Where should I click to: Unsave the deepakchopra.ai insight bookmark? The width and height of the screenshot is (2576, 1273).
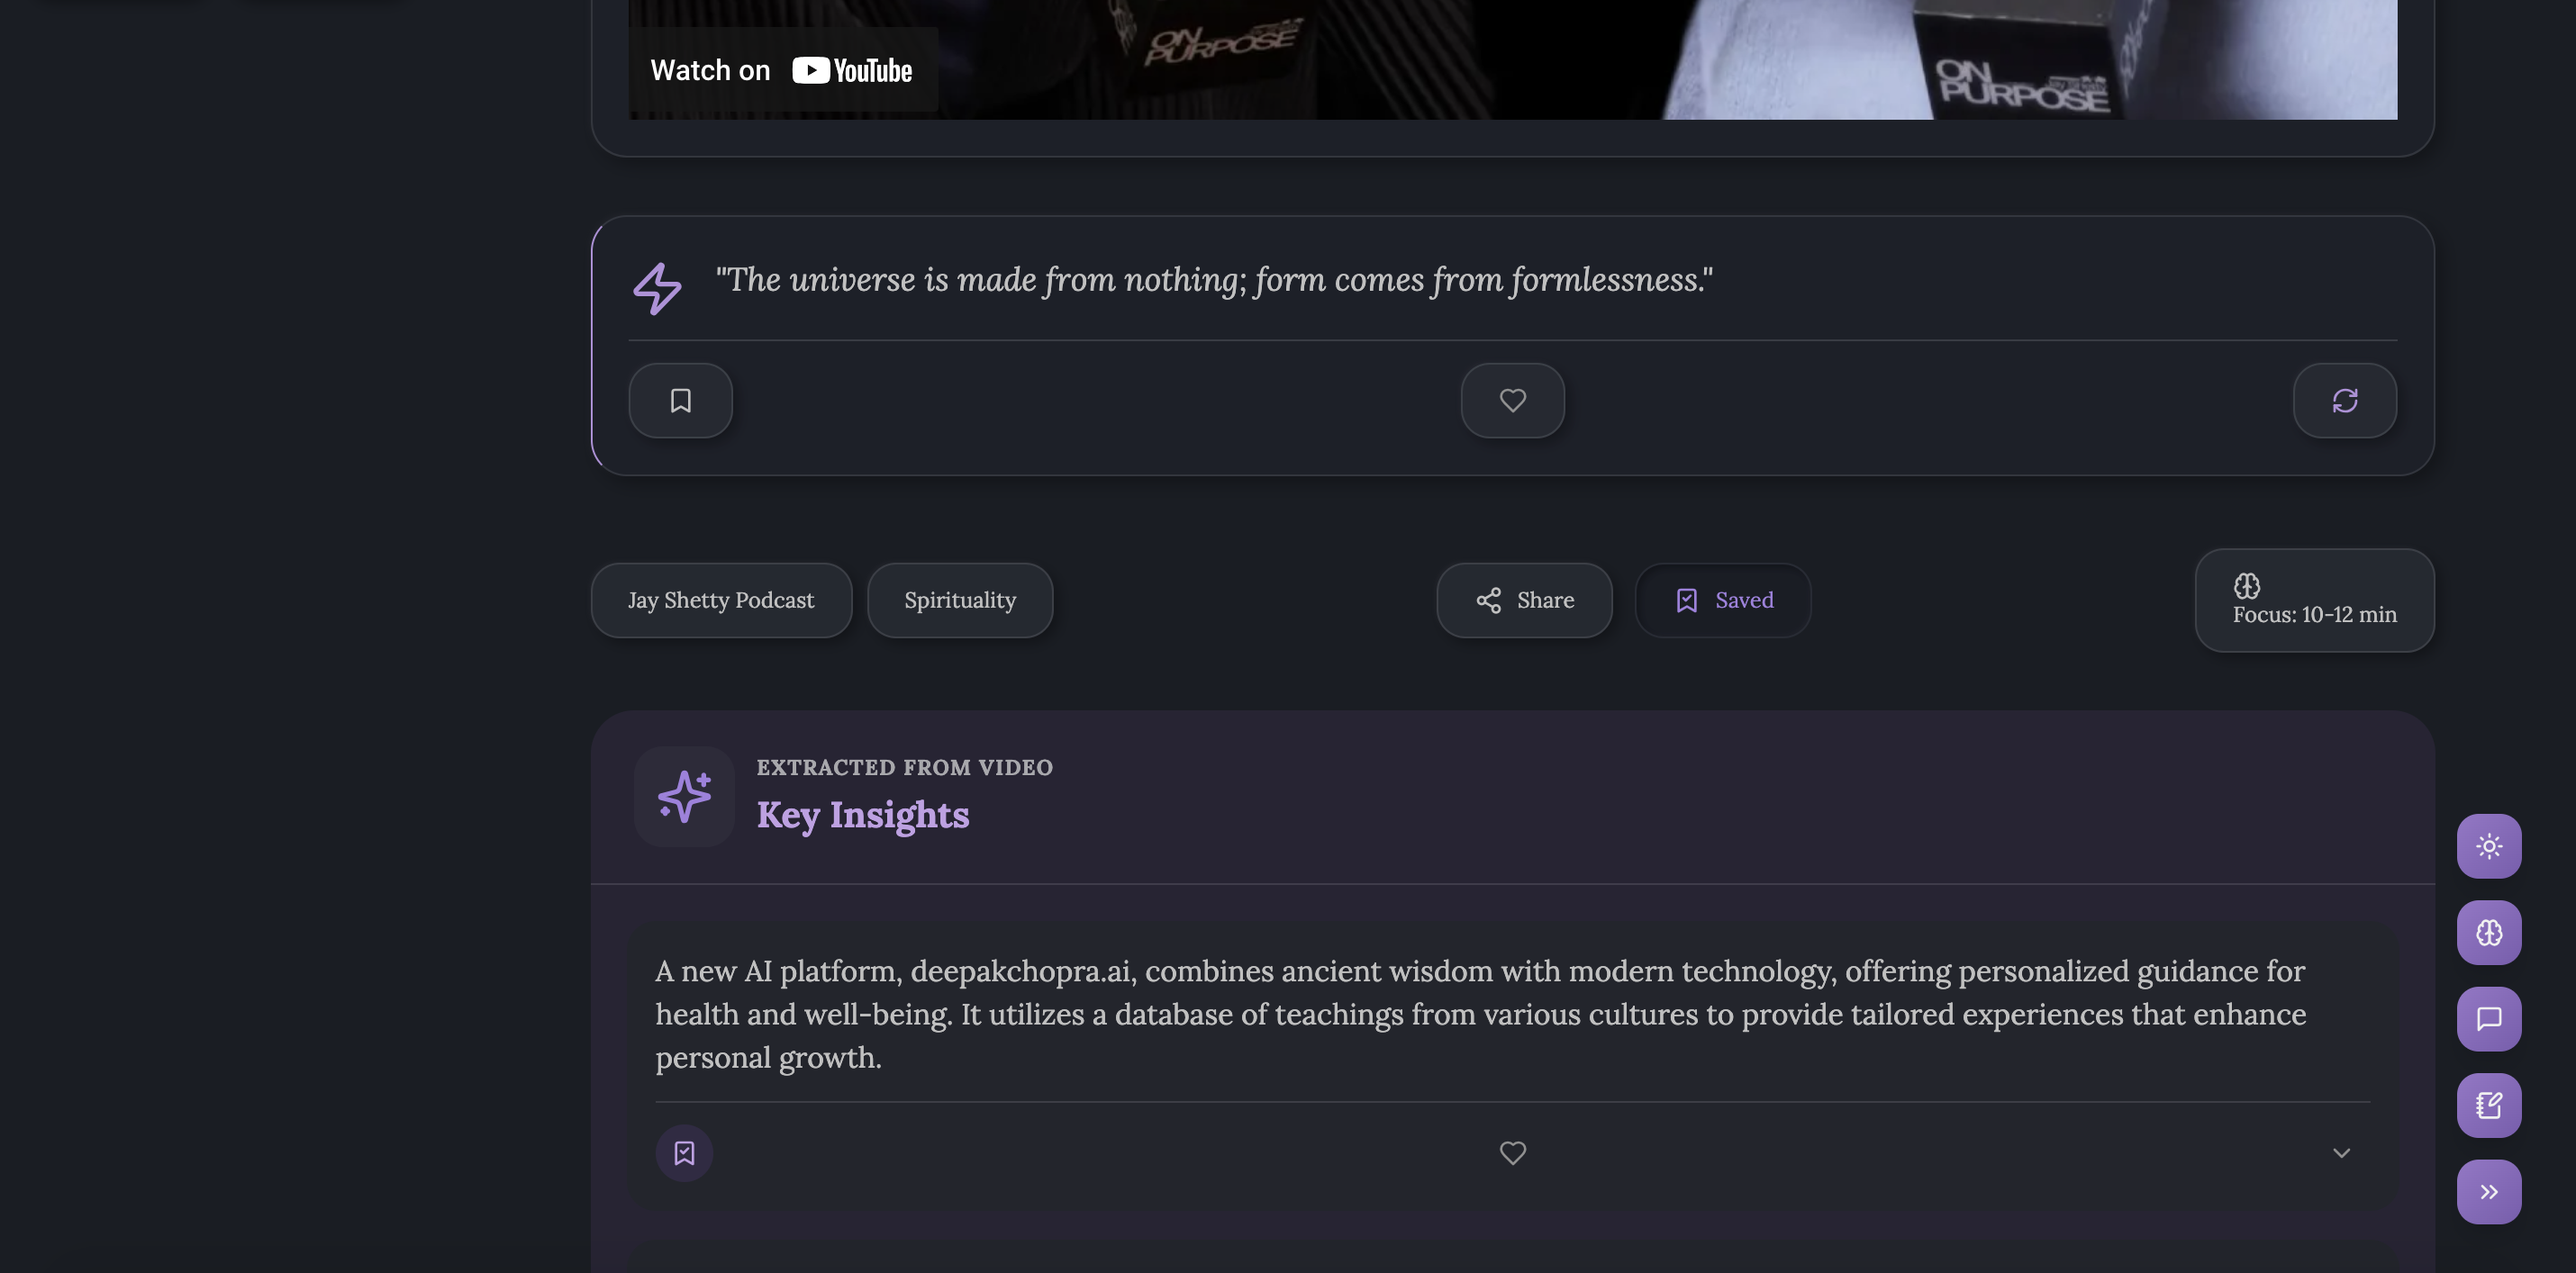click(684, 1153)
